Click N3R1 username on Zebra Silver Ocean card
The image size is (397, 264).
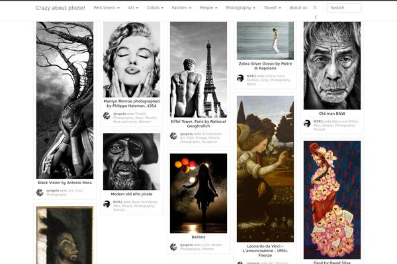(x=251, y=76)
